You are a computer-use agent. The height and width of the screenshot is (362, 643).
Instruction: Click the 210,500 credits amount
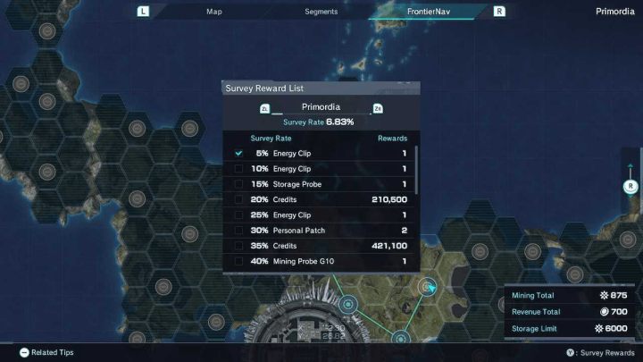(x=389, y=199)
